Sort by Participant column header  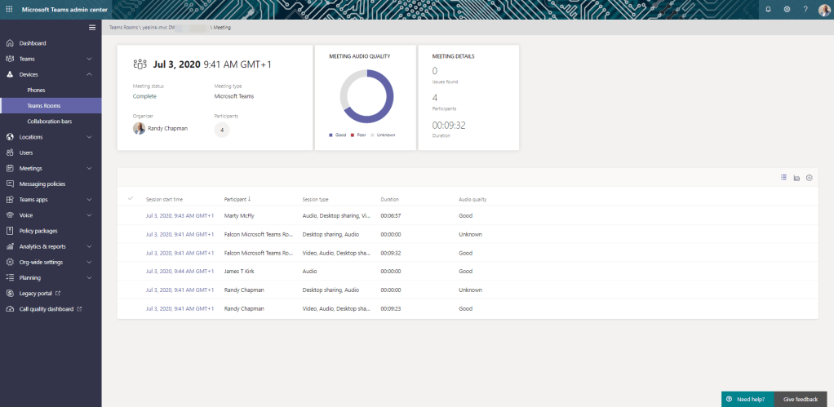click(x=238, y=199)
